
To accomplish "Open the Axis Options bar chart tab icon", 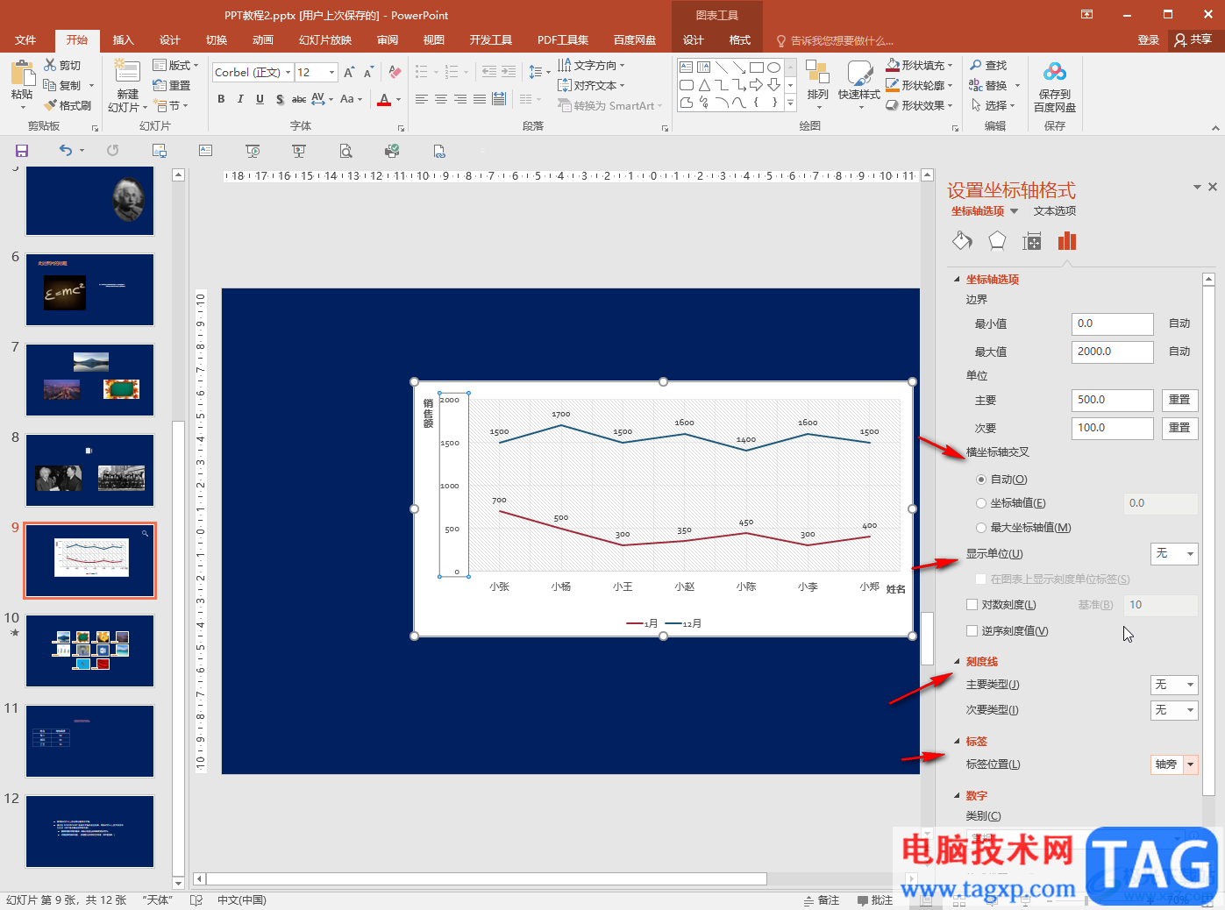I will coord(1067,241).
